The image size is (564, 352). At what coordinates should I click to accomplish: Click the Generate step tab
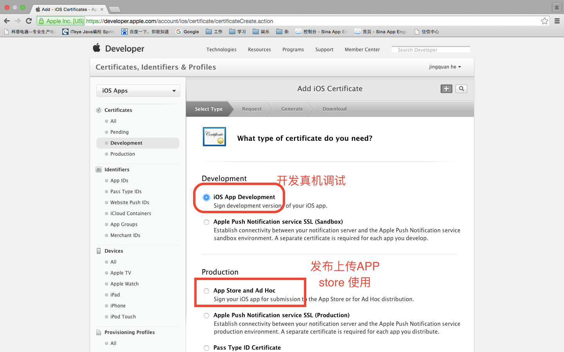coord(292,109)
